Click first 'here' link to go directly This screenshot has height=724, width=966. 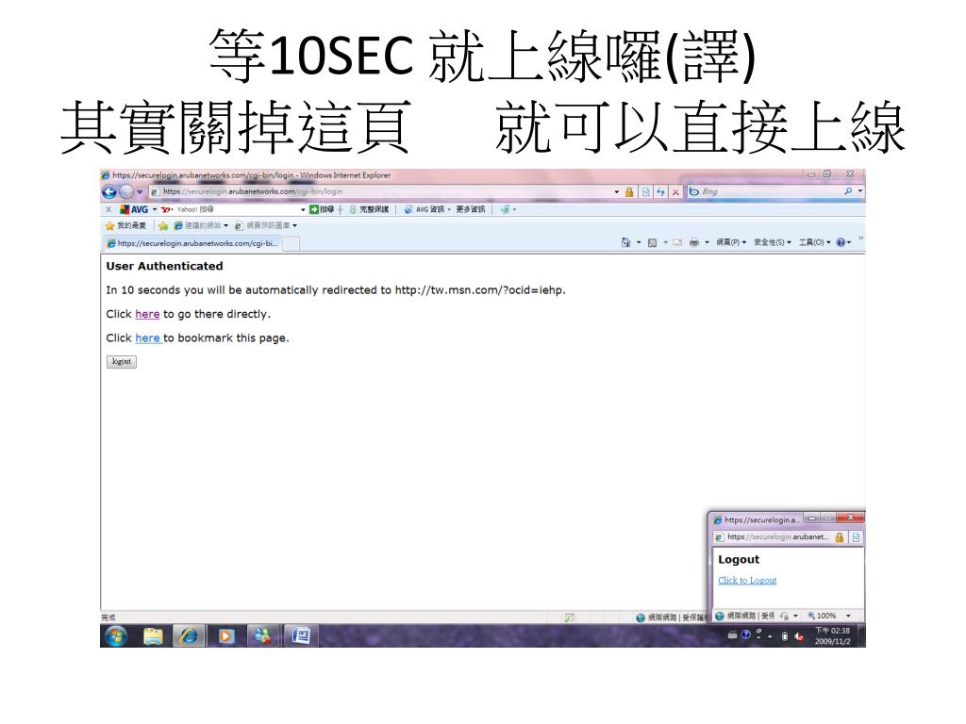tap(147, 314)
